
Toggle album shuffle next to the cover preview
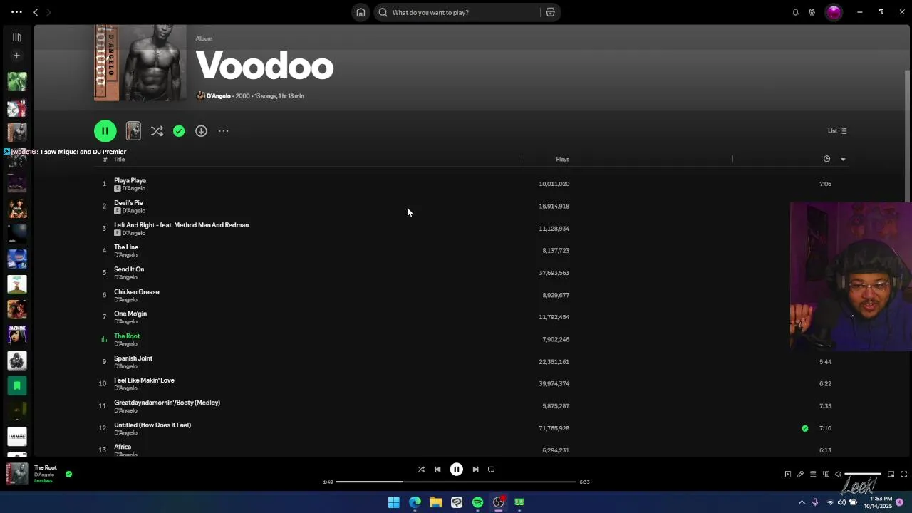pos(157,131)
